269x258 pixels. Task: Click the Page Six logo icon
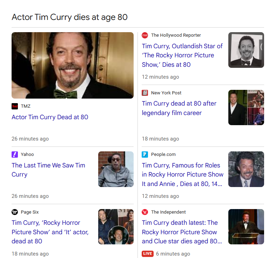[15, 212]
